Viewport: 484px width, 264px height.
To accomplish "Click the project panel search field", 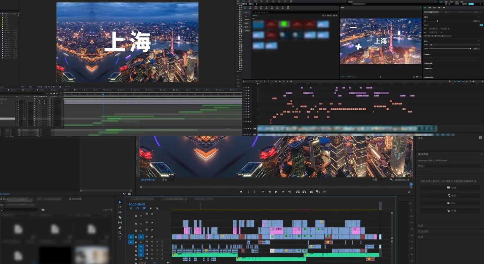I will tap(19, 210).
